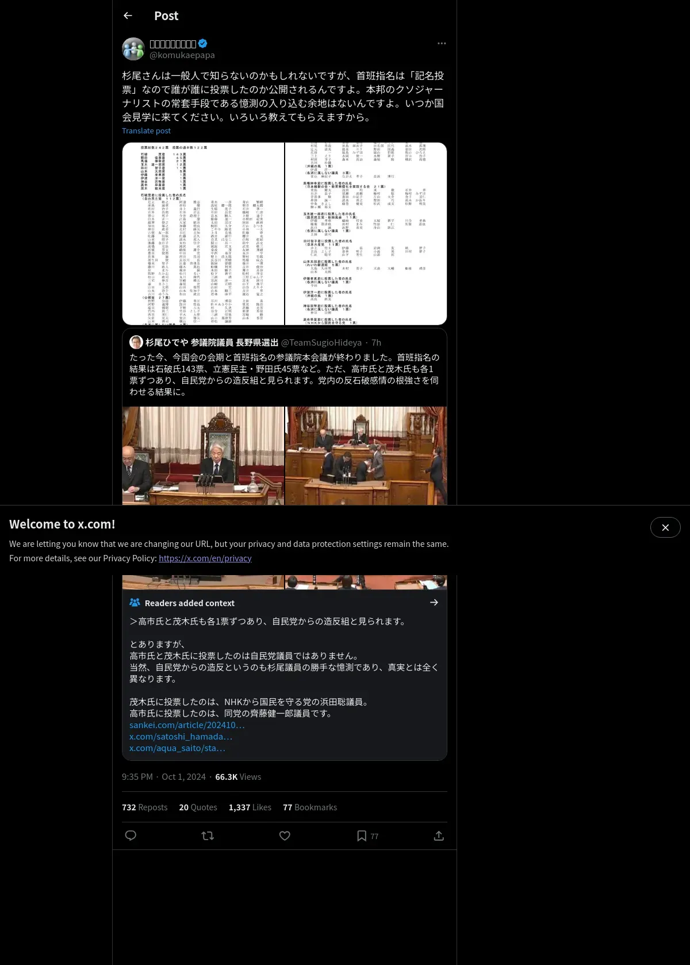Go back using the arrow beside Post
This screenshot has height=965, width=690.
click(128, 16)
